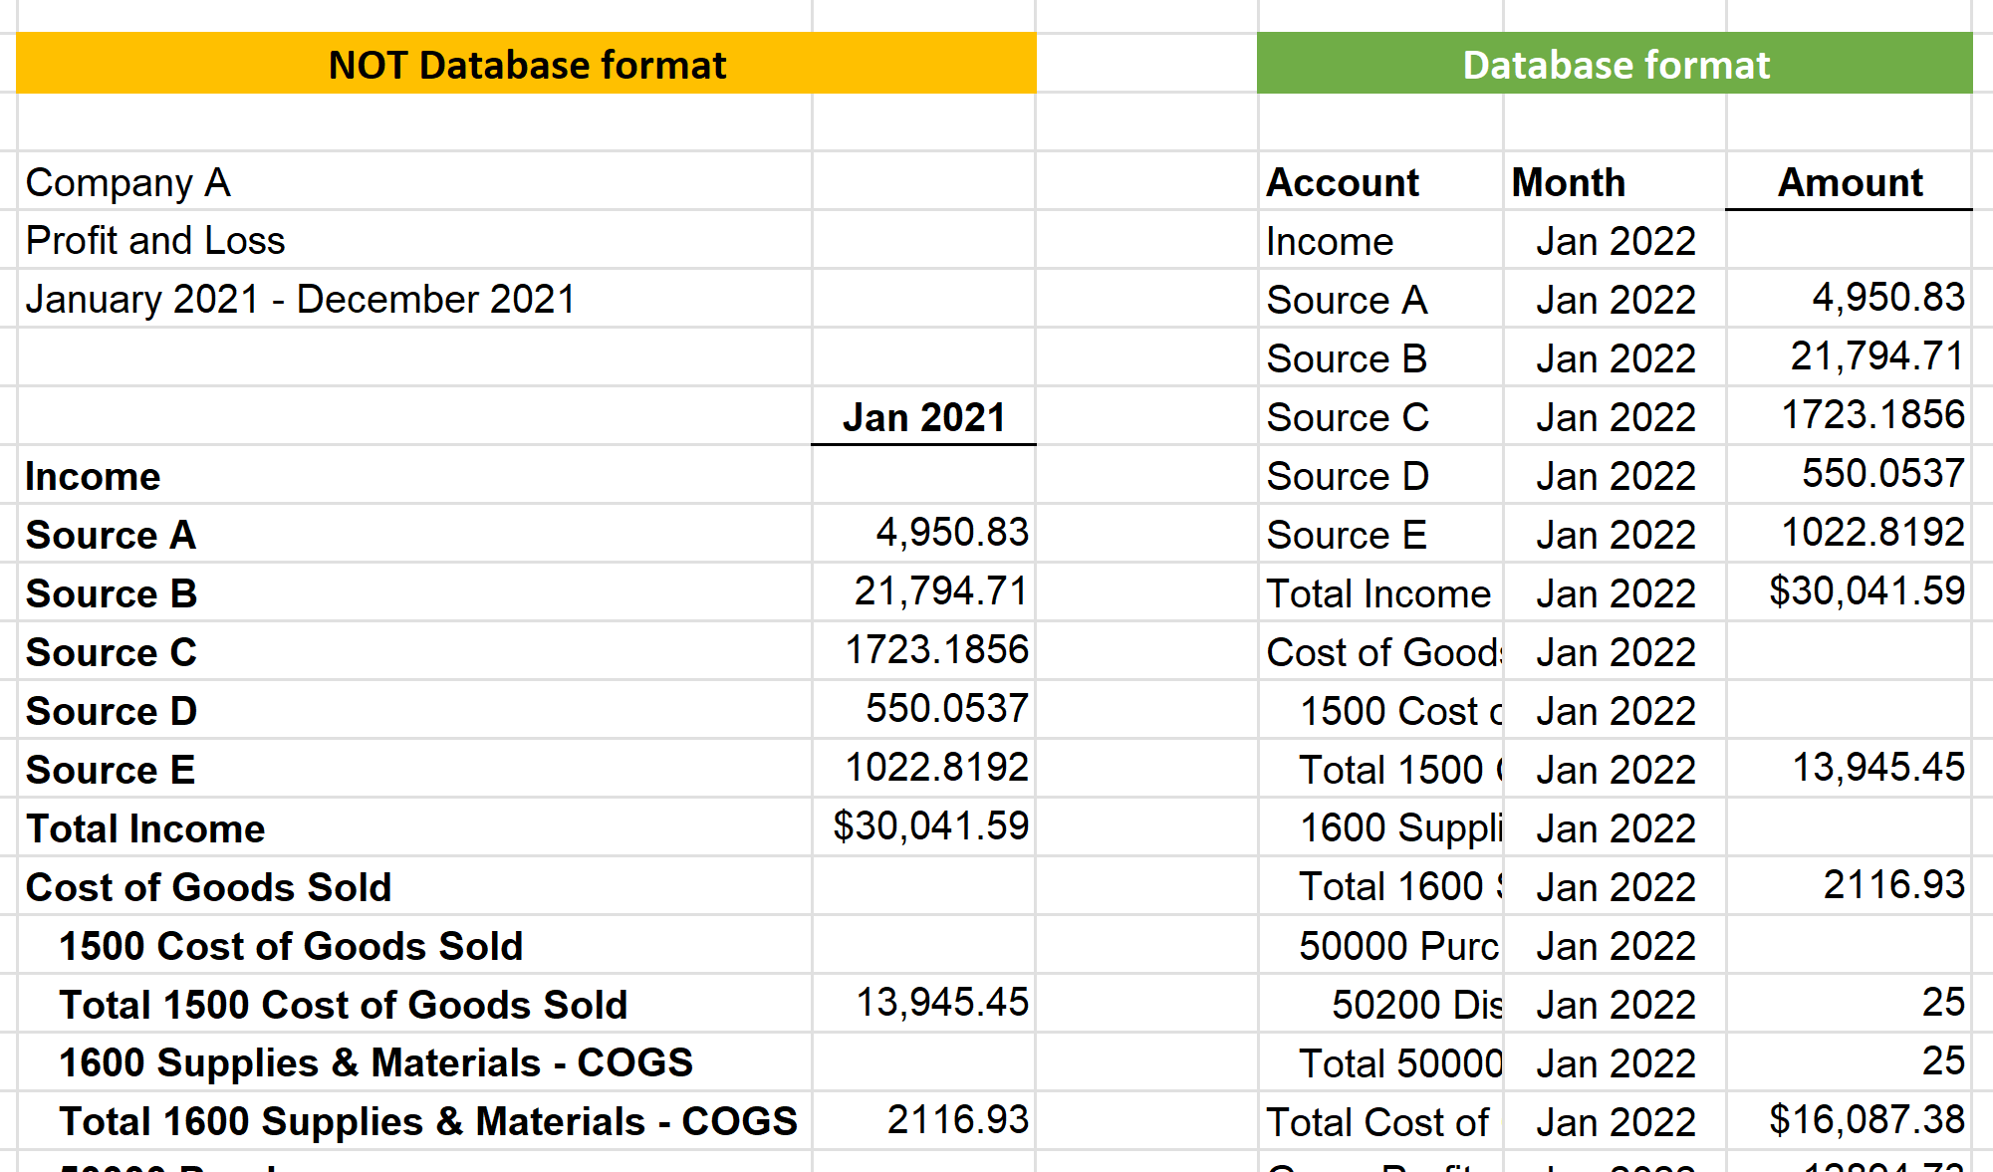Viewport: 1993px width, 1172px height.
Task: Select the Total 1500 Cost of Goods Sold cell
Action: (343, 1005)
